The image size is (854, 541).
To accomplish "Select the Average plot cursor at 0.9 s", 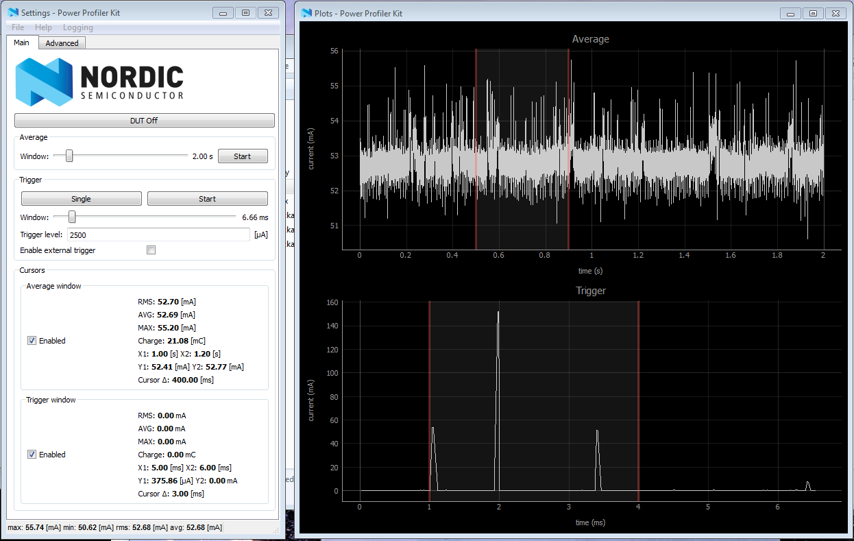I will tap(569, 149).
